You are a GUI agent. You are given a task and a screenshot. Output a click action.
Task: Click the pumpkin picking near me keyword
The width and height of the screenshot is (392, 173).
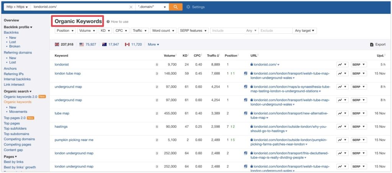point(74,140)
